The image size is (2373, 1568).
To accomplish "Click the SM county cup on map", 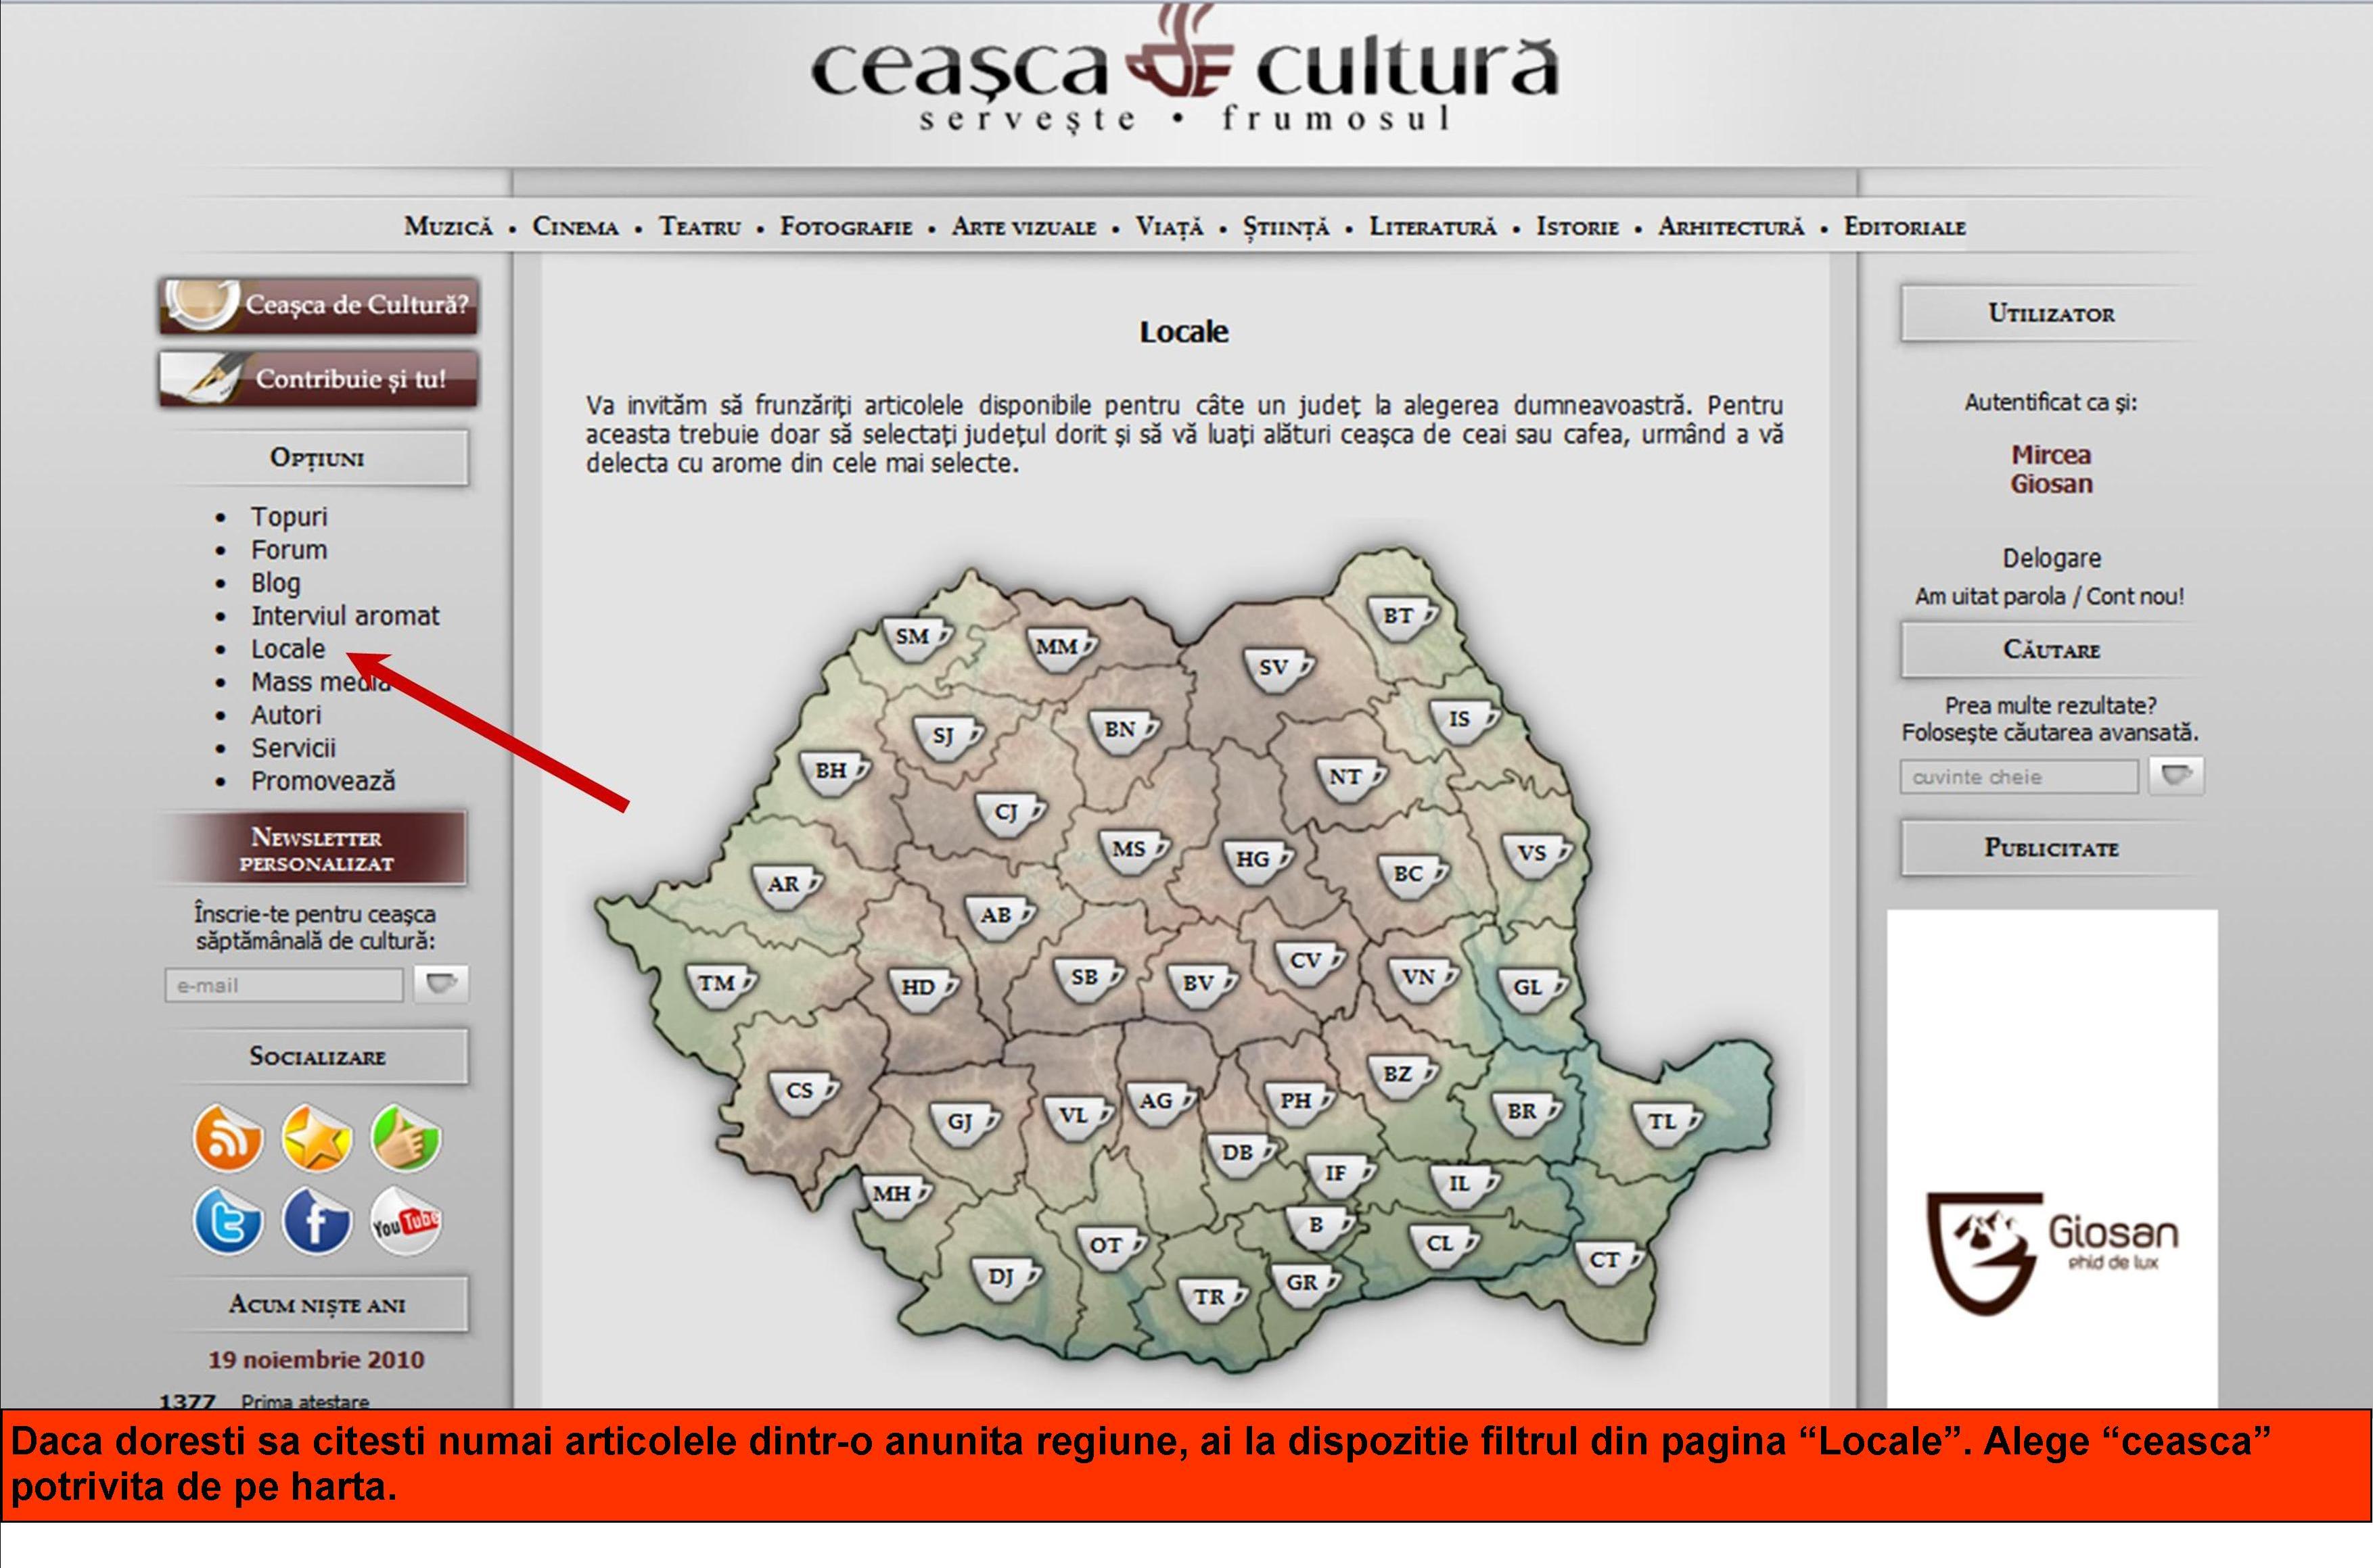I will pos(917,639).
